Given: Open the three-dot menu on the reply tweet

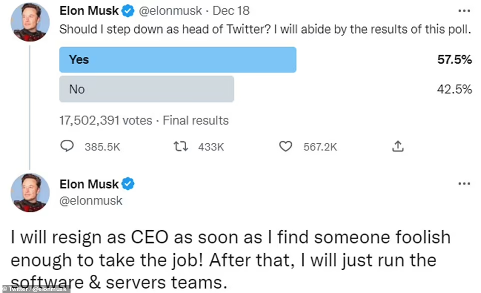Looking at the screenshot, I should (464, 183).
